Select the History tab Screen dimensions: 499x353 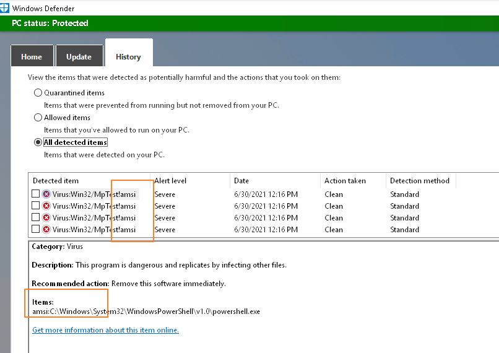129,53
